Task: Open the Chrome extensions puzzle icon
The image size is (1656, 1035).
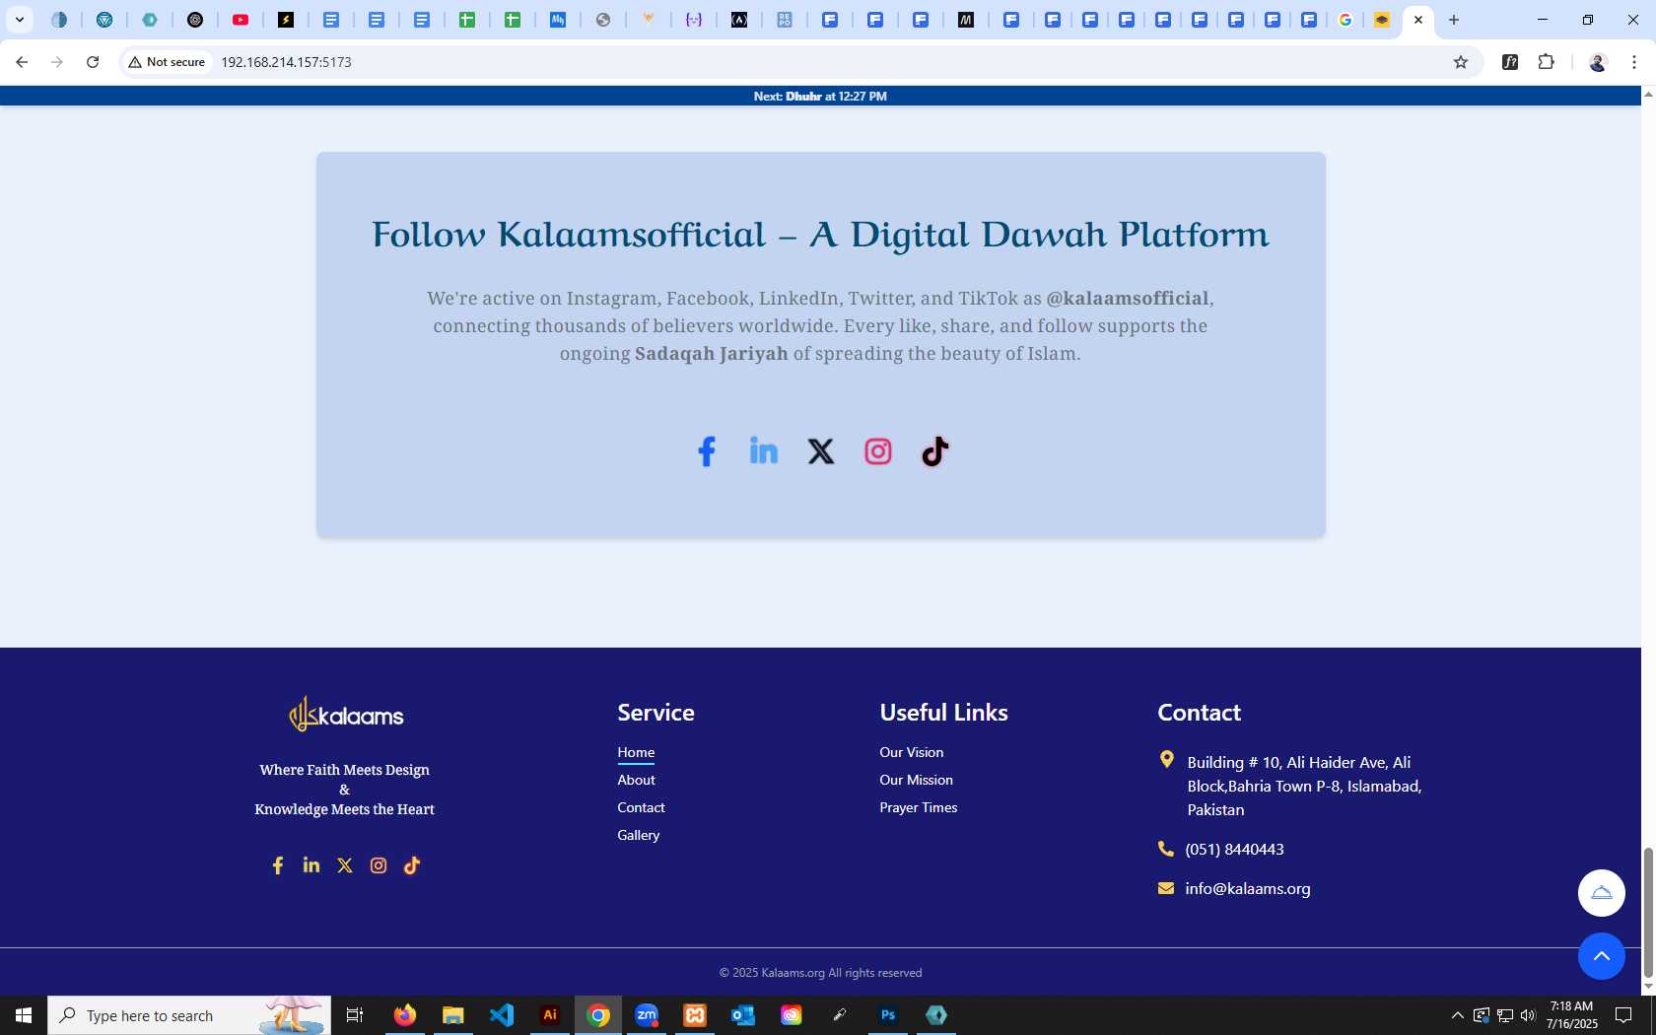Action: click(1547, 62)
